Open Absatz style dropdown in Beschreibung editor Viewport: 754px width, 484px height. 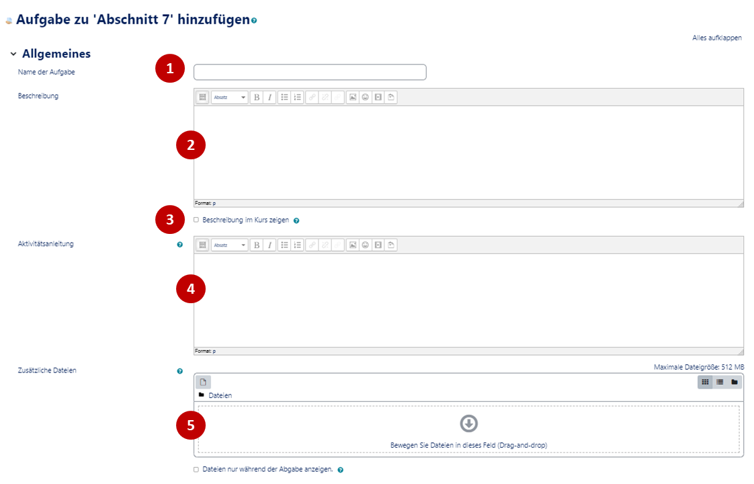coord(229,97)
